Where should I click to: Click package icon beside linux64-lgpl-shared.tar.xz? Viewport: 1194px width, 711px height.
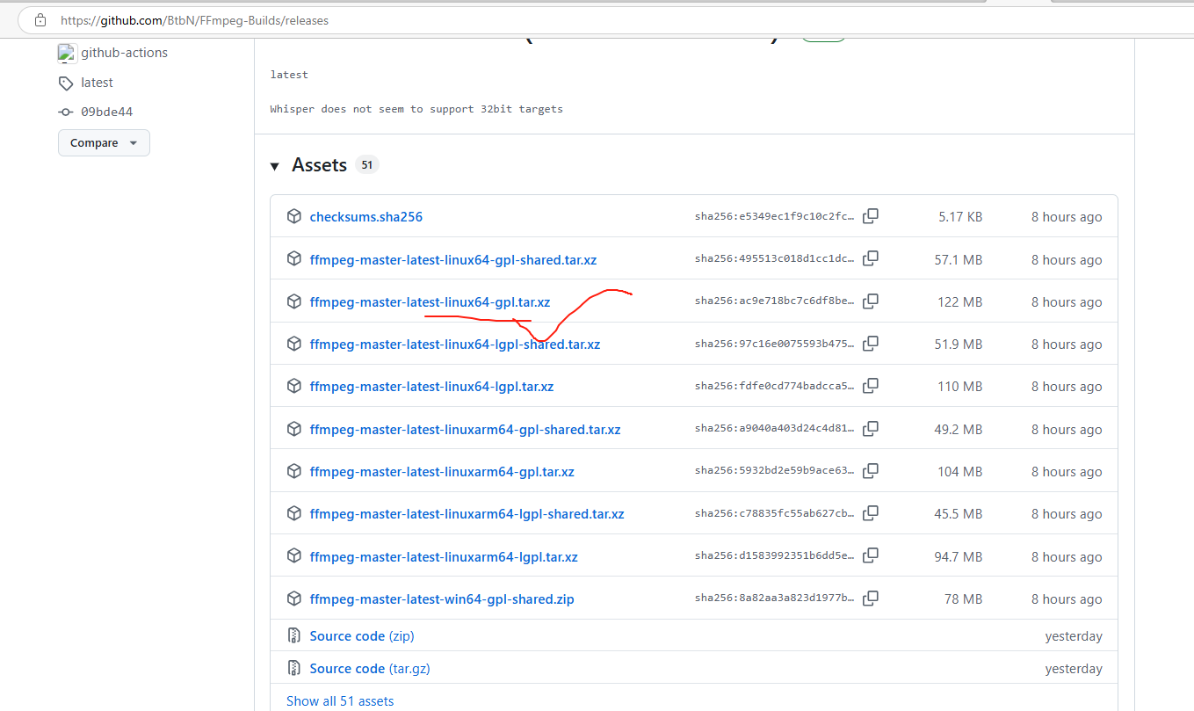point(294,345)
